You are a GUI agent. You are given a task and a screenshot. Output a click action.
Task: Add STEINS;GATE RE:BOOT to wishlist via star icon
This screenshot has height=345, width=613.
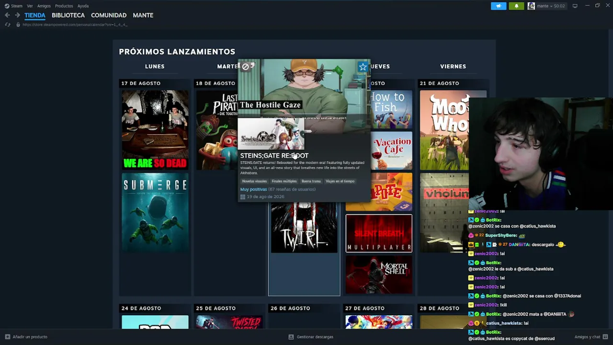363,67
